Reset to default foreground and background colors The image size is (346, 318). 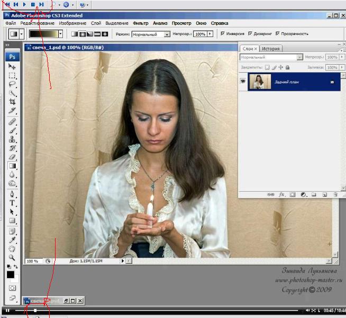point(8,267)
